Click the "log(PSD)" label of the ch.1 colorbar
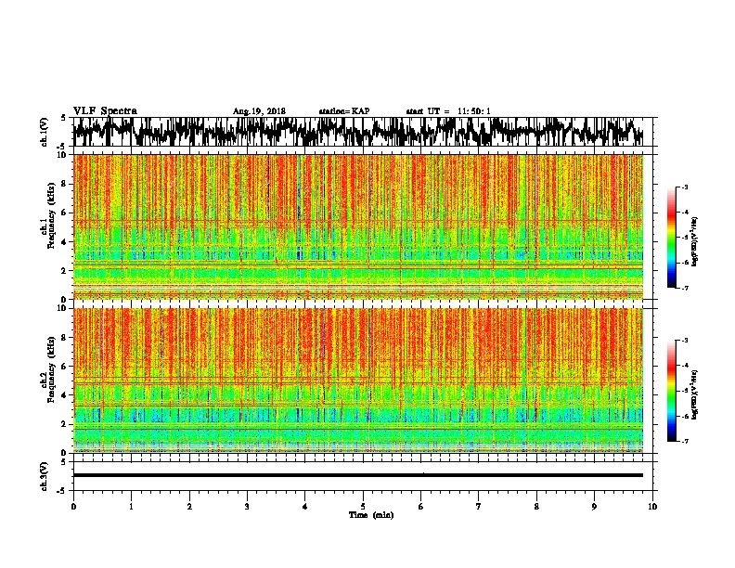The image size is (735, 568). tap(694, 242)
